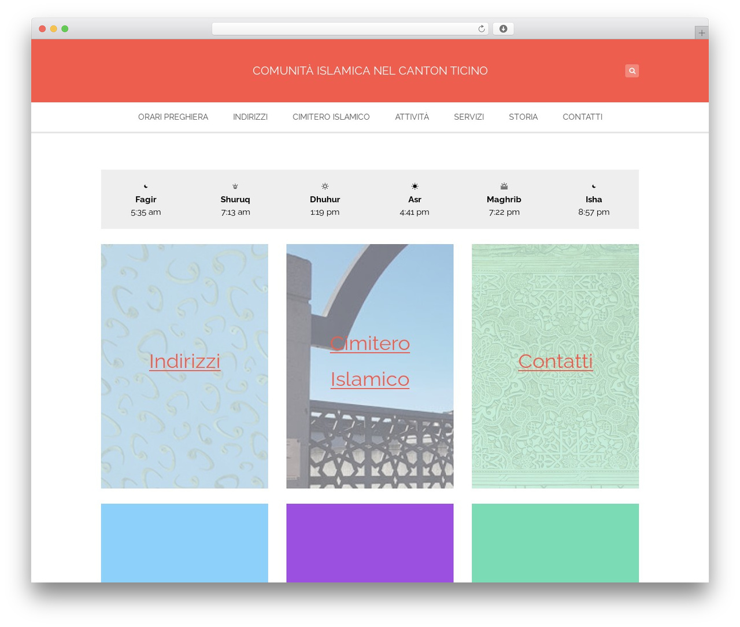Click the Maghrib sunset icon

pyautogui.click(x=504, y=186)
